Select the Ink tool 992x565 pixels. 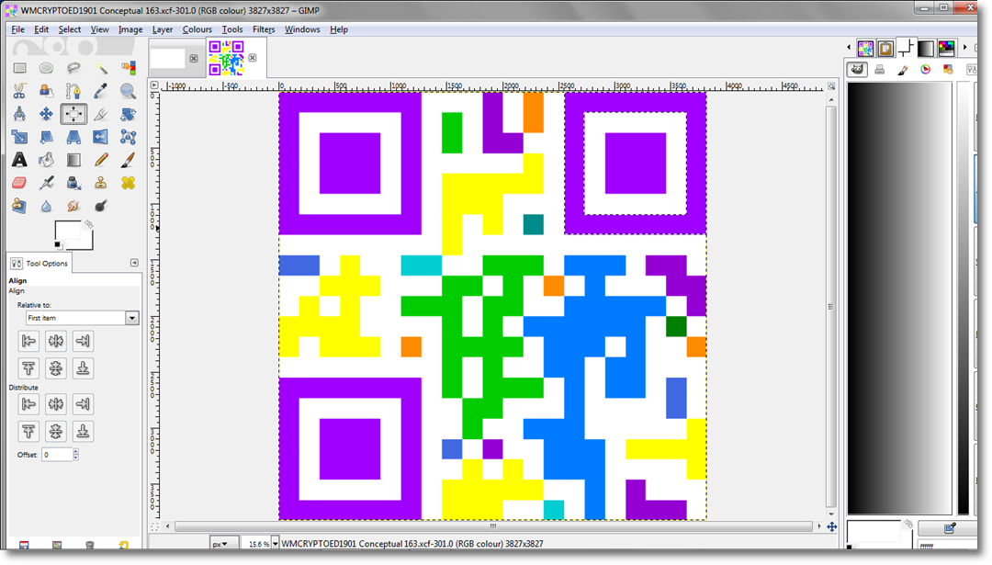pyautogui.click(x=73, y=183)
